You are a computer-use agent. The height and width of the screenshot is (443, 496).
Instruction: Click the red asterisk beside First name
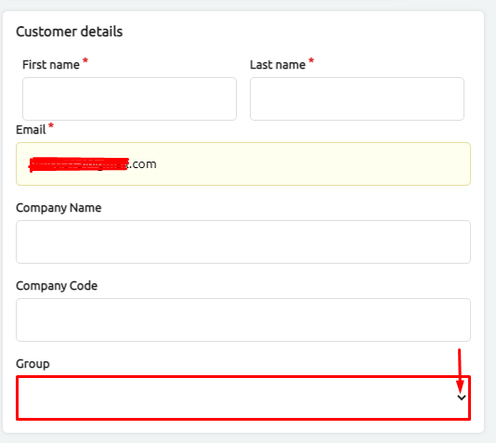(x=85, y=60)
